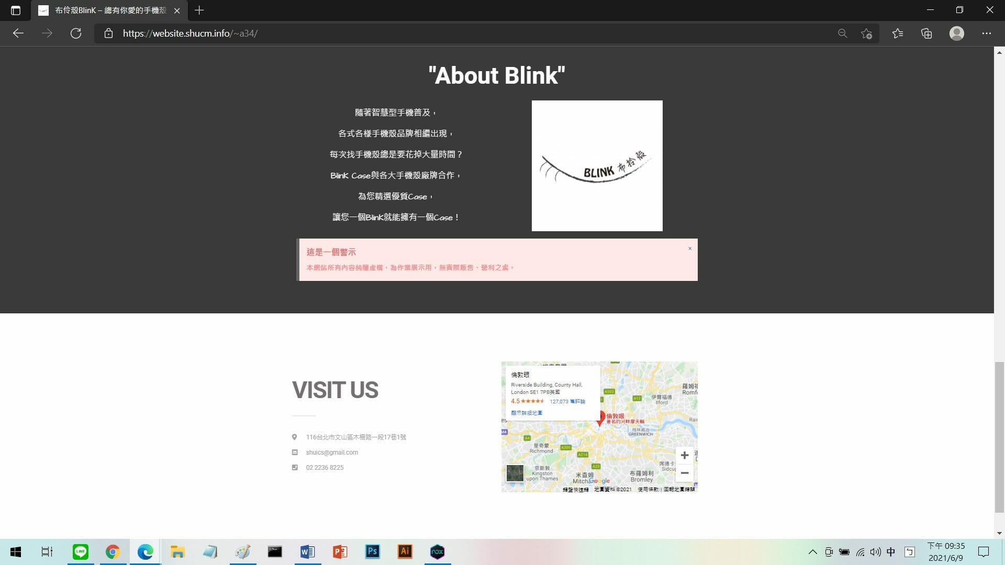
Task: Dismiss the pink warning alert box
Action: pyautogui.click(x=690, y=248)
